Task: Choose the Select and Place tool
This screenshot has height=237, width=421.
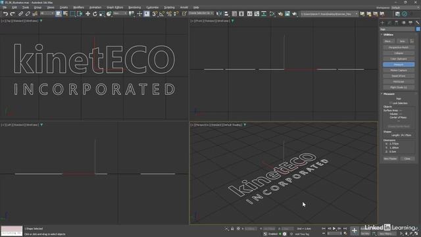Action: (109, 14)
